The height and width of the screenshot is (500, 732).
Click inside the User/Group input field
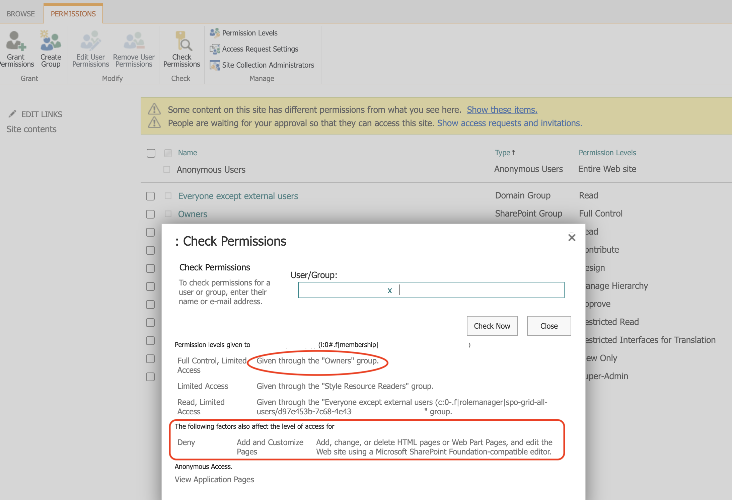coord(431,290)
